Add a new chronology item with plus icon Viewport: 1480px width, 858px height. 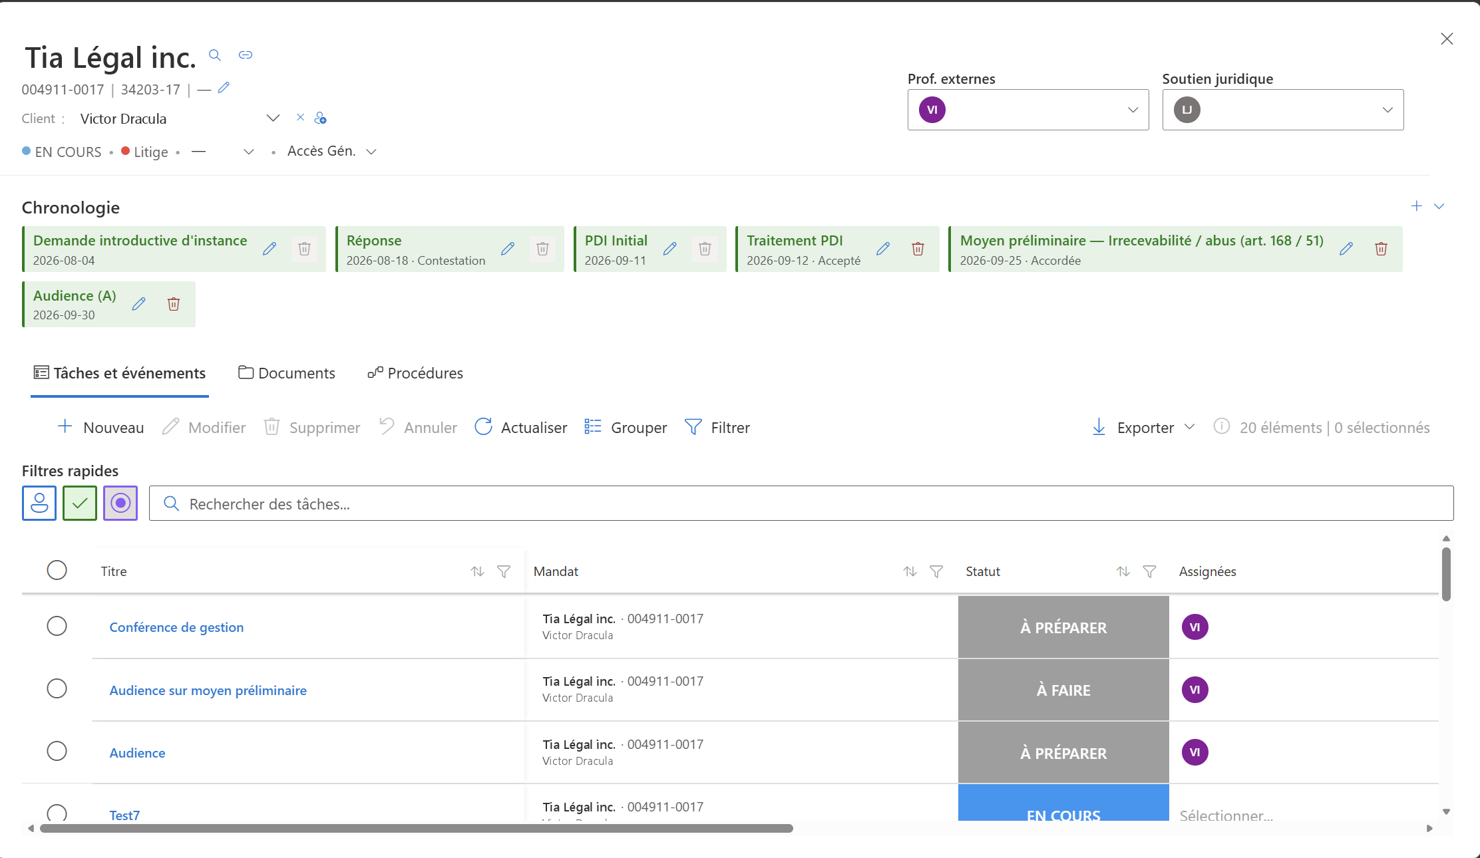click(x=1417, y=206)
